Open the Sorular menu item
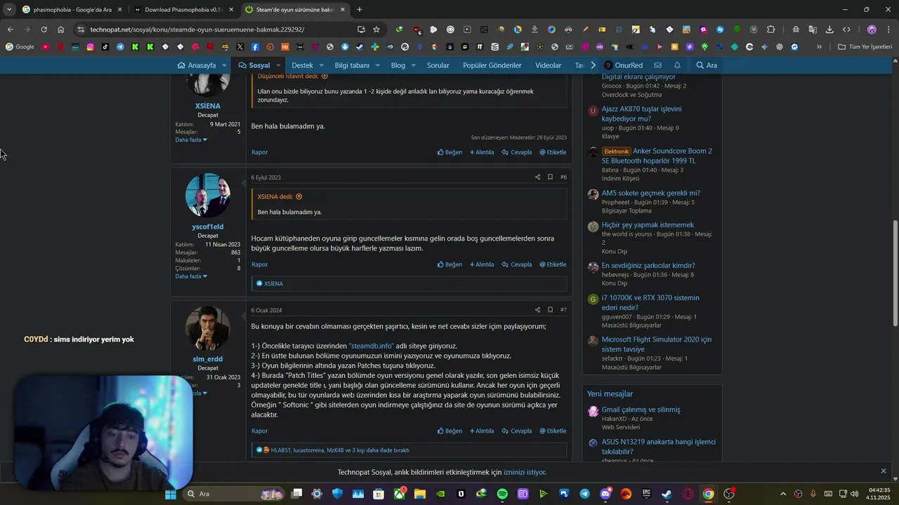899x505 pixels. [x=438, y=65]
